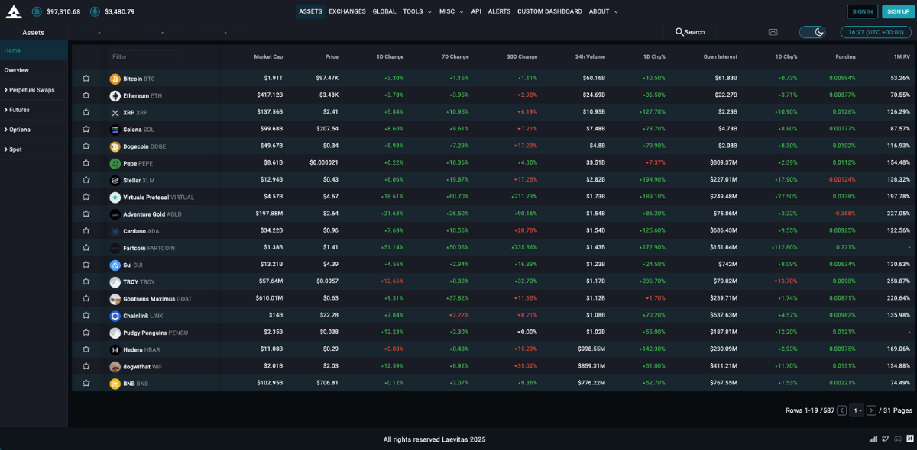This screenshot has width=917, height=450.
Task: Open the ALERTS nav item
Action: pos(499,11)
